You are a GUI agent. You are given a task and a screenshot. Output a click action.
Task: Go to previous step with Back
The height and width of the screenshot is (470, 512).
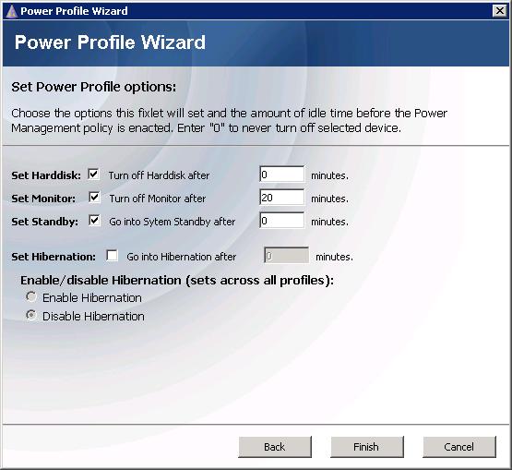pos(275,447)
